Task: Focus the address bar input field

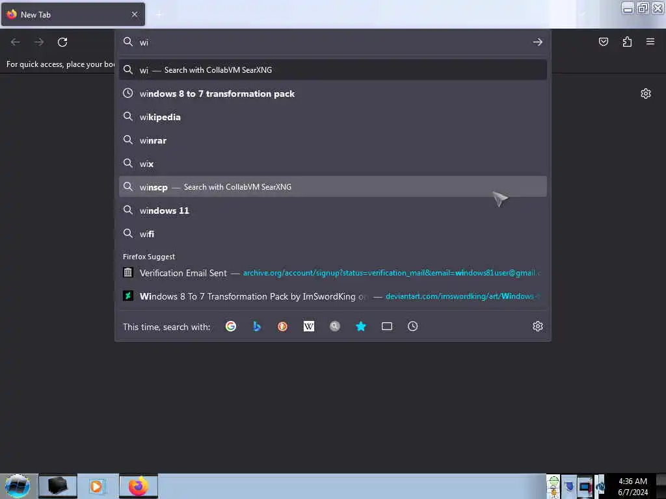Action: 332,42
